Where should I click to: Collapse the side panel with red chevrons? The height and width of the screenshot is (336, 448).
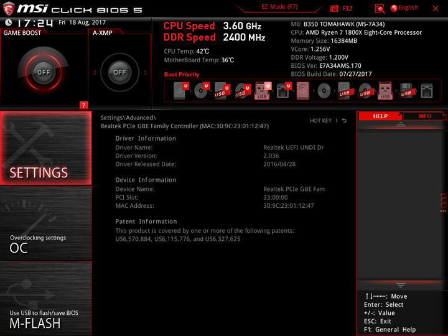pyautogui.click(x=443, y=211)
